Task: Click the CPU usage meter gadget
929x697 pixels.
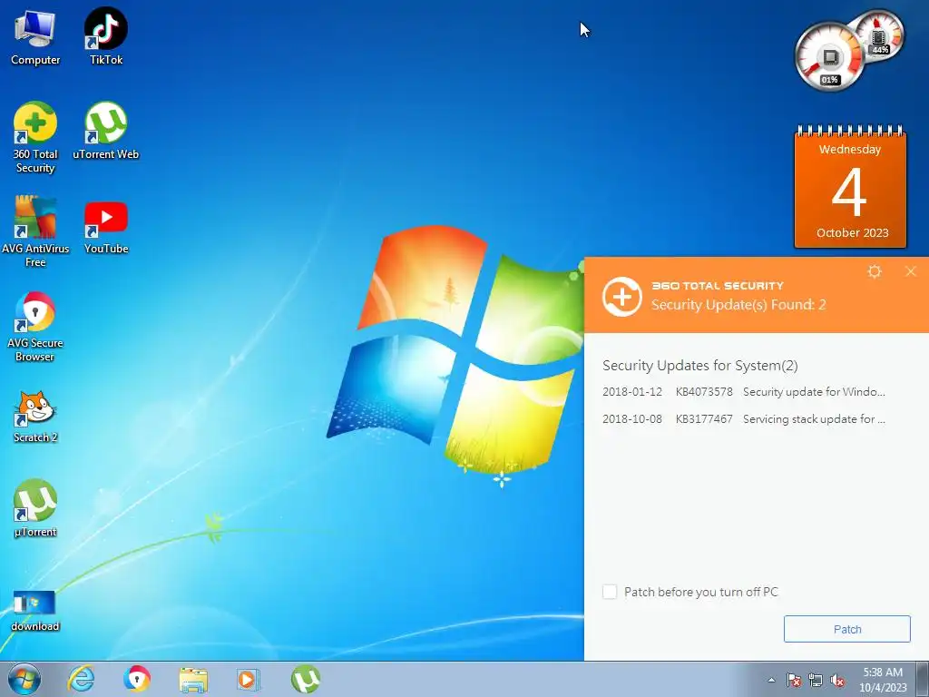Action: pos(829,57)
